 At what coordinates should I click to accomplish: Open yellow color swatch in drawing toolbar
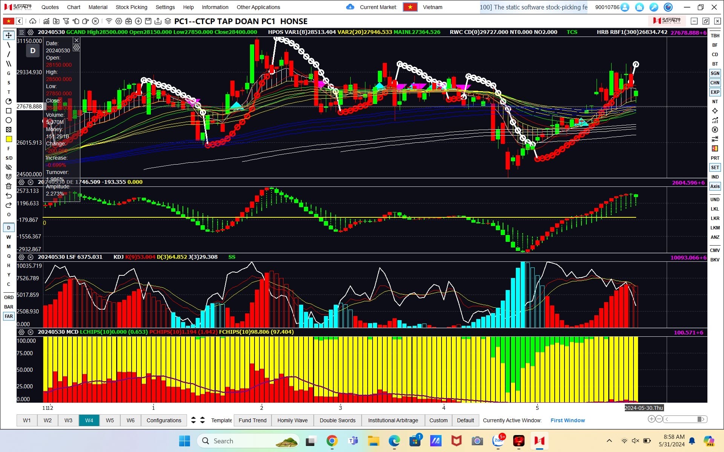[9, 139]
